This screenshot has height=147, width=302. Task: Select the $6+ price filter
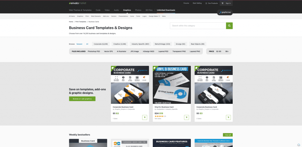[227, 51]
